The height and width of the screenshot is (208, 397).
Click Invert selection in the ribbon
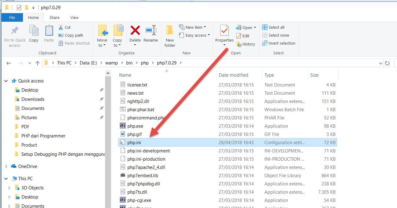(x=279, y=43)
